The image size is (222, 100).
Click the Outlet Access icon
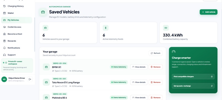(x=4, y=27)
